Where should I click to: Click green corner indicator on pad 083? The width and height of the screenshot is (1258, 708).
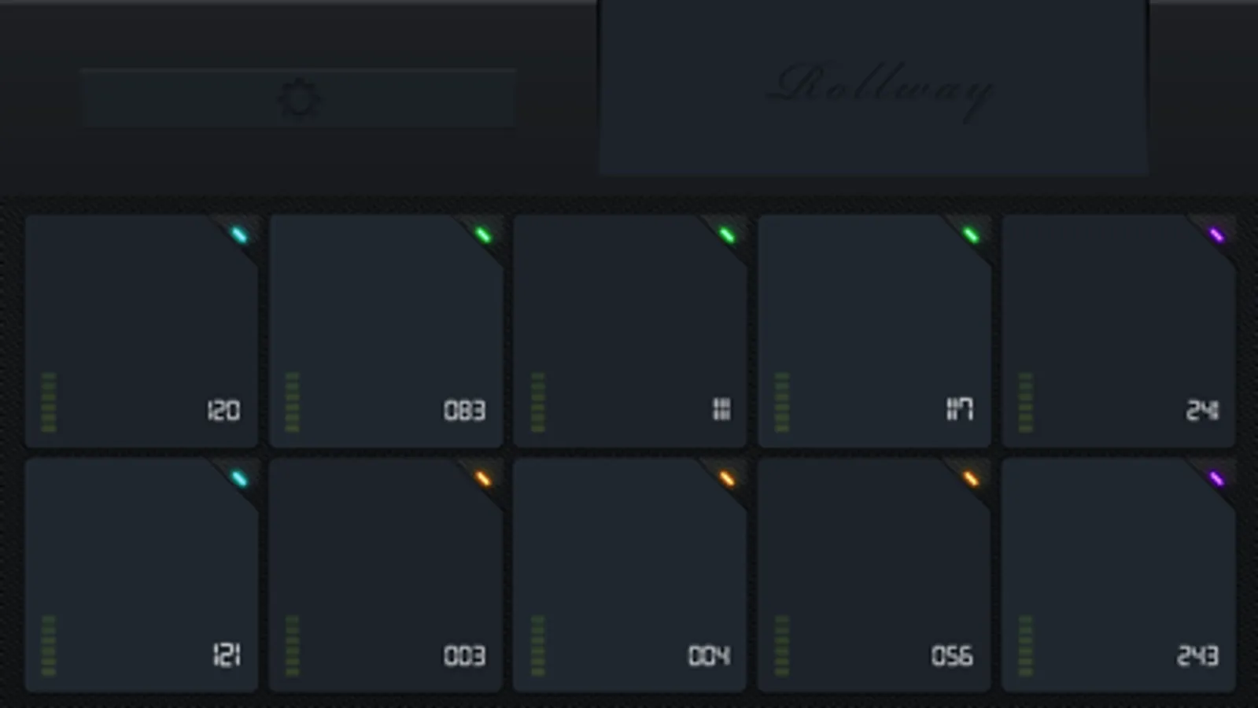483,234
